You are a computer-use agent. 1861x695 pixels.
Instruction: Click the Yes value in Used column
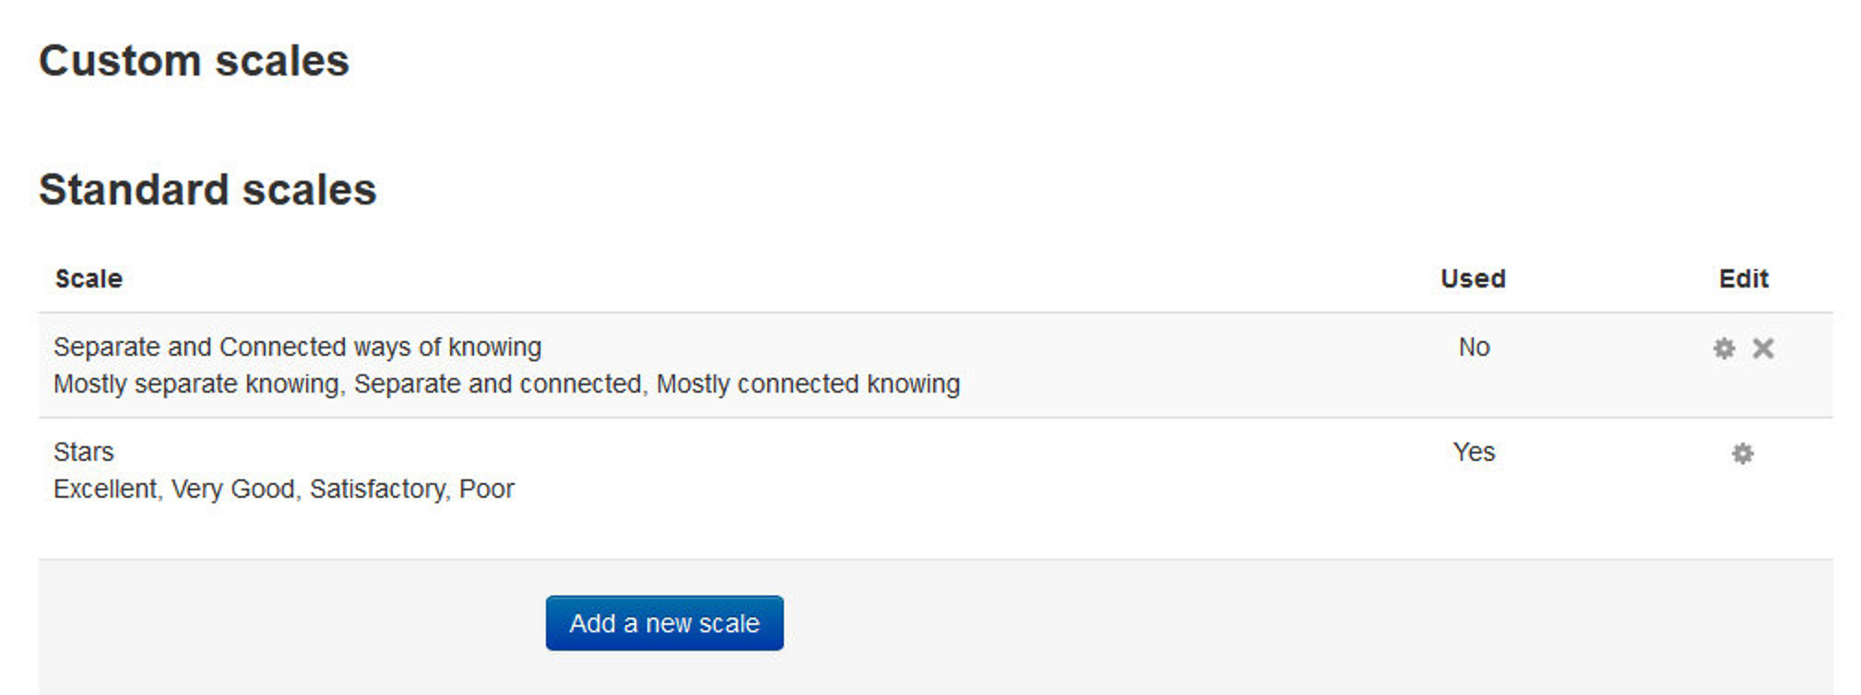pyautogui.click(x=1474, y=453)
